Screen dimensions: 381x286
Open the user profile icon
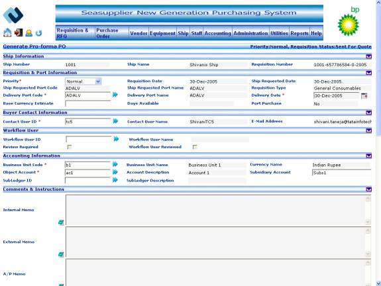[29, 33]
